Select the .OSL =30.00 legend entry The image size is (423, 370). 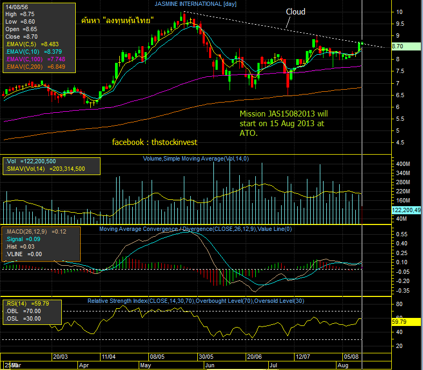click(23, 319)
